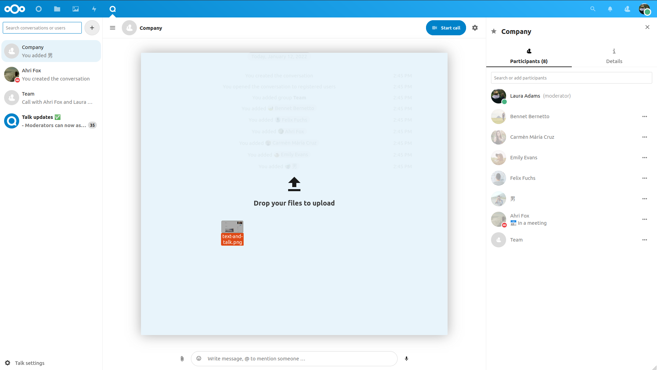
Task: Open the Activity lightning icon
Action: point(94,9)
